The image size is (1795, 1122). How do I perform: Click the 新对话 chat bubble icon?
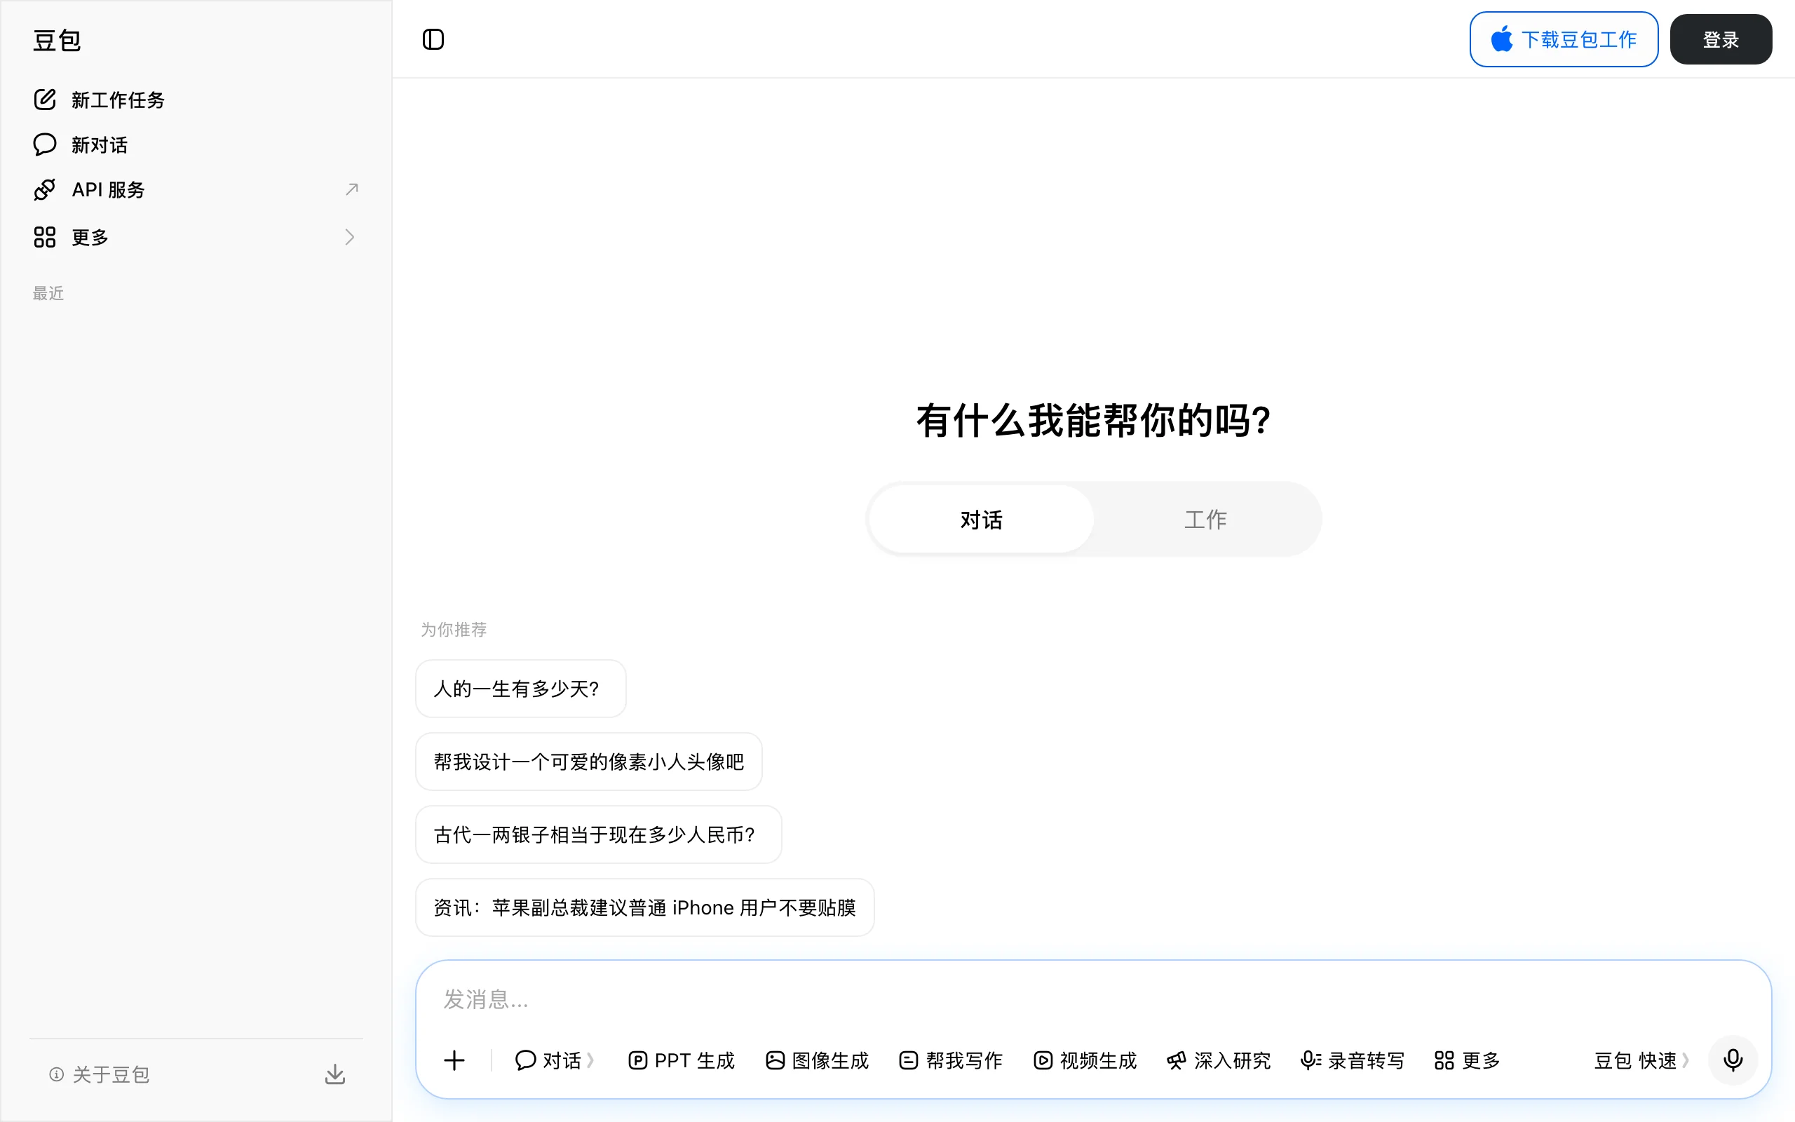44,144
